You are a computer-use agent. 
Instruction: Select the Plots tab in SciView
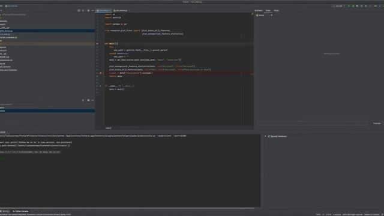(x=277, y=11)
